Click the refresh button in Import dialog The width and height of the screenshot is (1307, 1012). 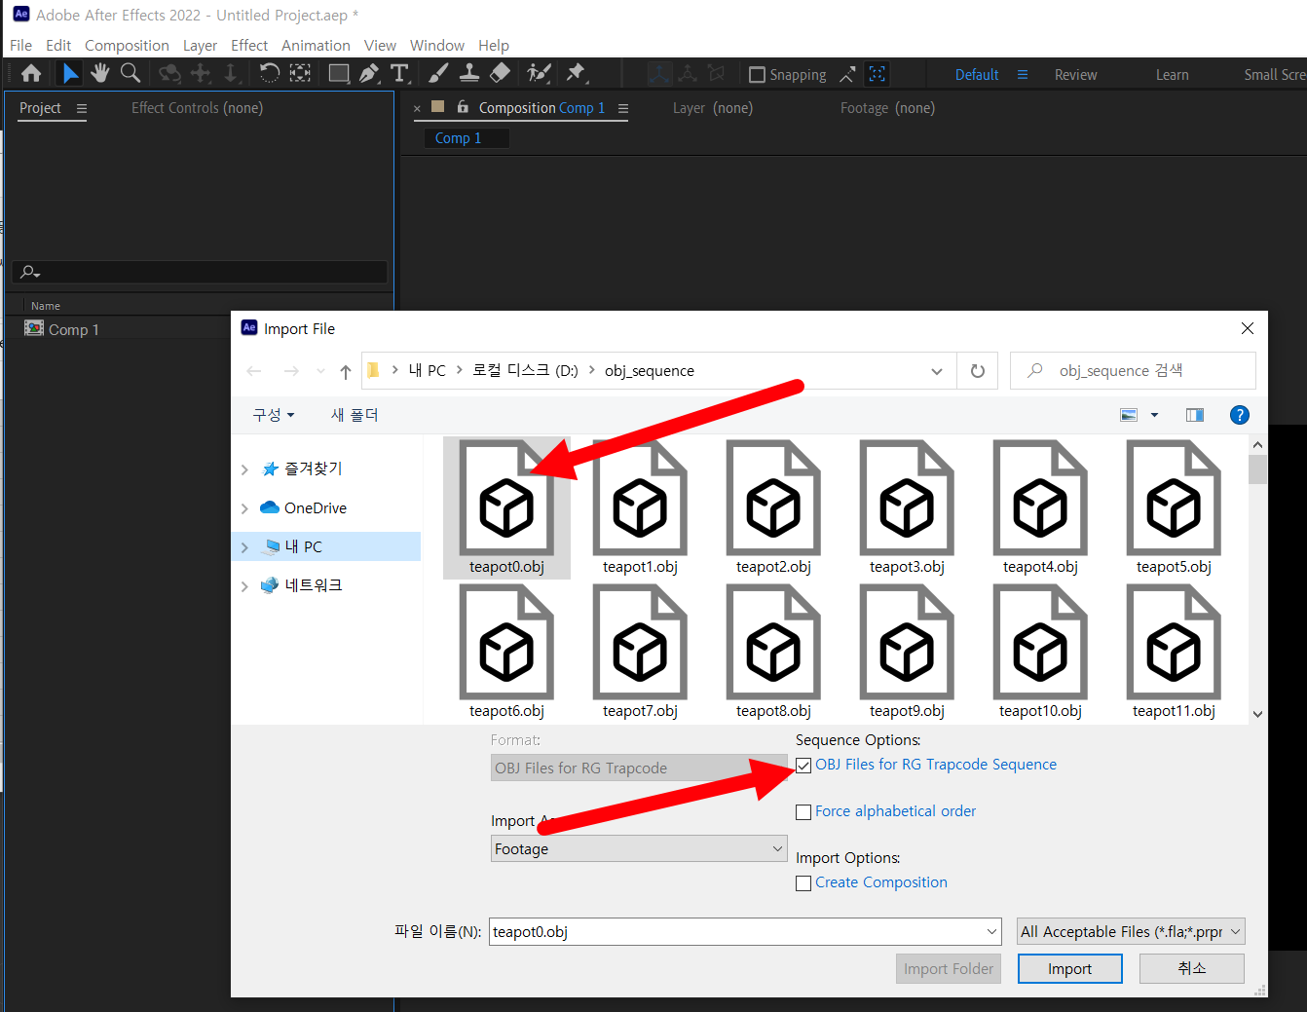(x=978, y=371)
